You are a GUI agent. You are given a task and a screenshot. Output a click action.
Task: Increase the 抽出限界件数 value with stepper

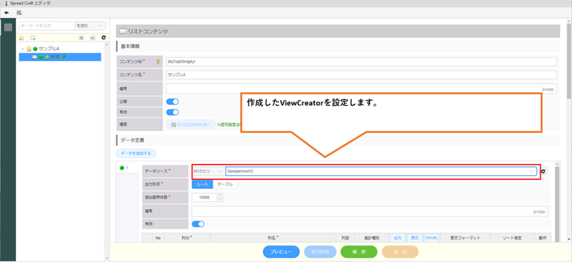click(x=220, y=195)
